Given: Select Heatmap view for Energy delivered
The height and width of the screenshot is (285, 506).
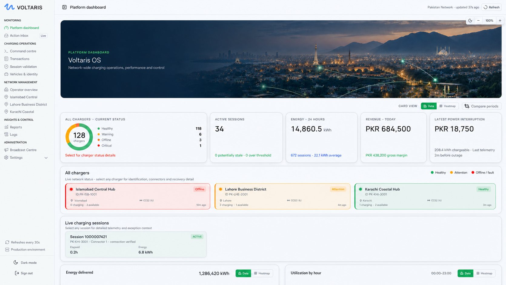Looking at the screenshot, I should coord(262,273).
